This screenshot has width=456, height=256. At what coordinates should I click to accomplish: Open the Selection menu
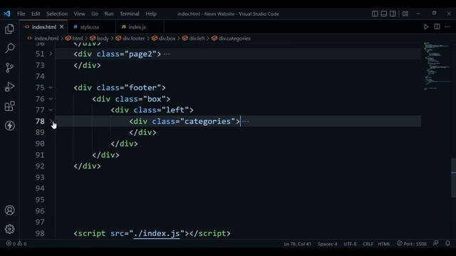(x=57, y=14)
